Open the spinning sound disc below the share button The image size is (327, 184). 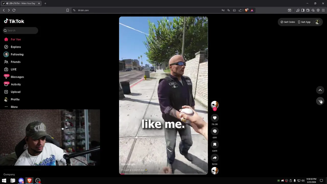[215, 171]
